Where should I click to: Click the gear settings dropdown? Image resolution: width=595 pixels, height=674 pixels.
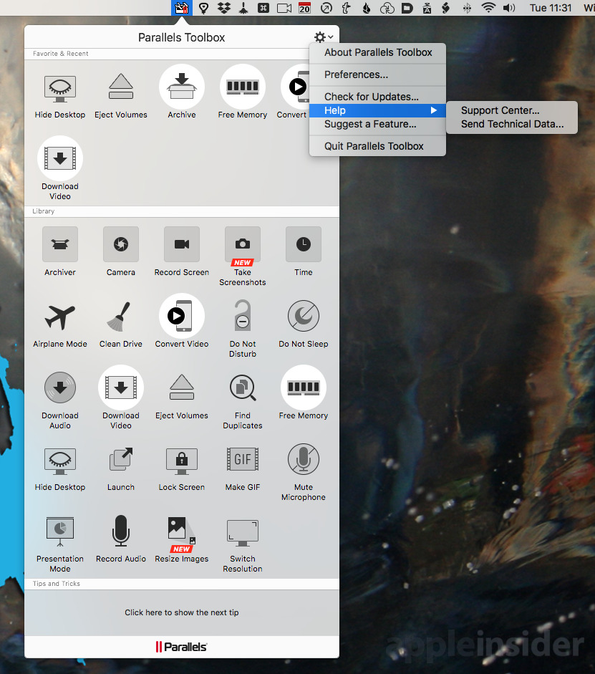point(324,37)
